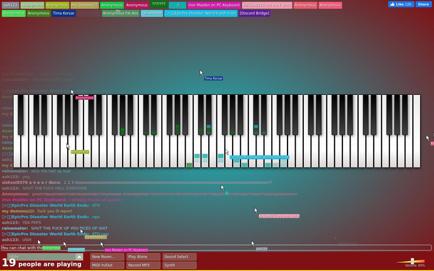434x271 pixels.
Task: Click the Facebook Share button
Action: [x=423, y=4]
